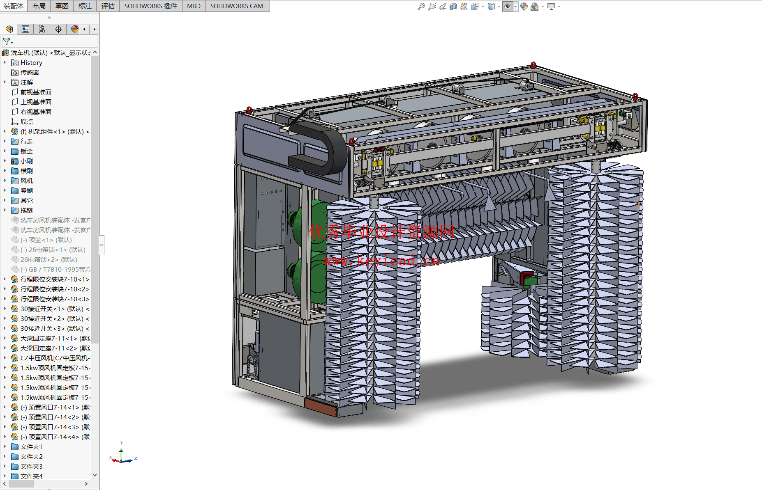Image resolution: width=762 pixels, height=490 pixels.
Task: Switch to the FeatureManager design tree tab
Action: [x=9, y=29]
